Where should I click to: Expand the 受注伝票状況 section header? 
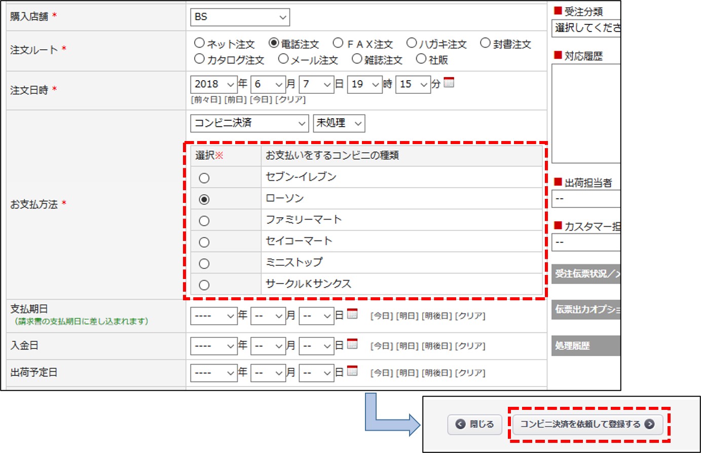[x=586, y=274]
